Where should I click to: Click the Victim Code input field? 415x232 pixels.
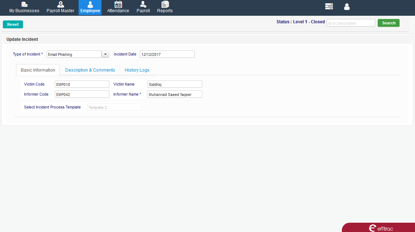click(x=82, y=84)
